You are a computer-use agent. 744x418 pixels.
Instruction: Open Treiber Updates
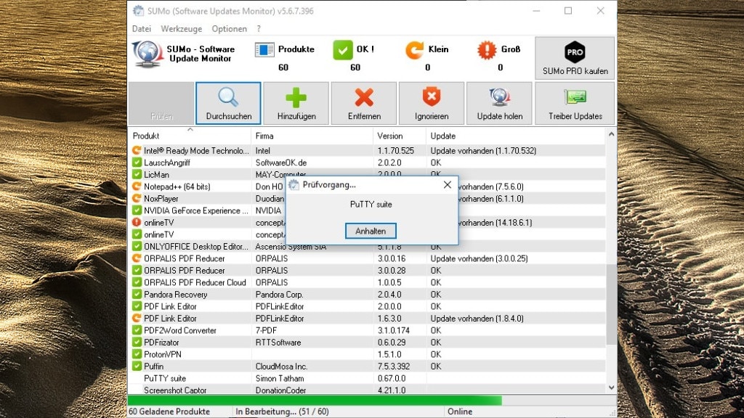(x=575, y=103)
